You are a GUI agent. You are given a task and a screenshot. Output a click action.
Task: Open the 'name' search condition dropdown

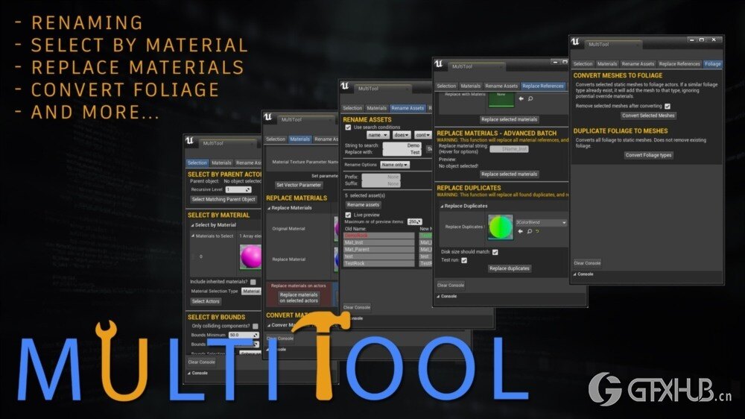(x=378, y=135)
